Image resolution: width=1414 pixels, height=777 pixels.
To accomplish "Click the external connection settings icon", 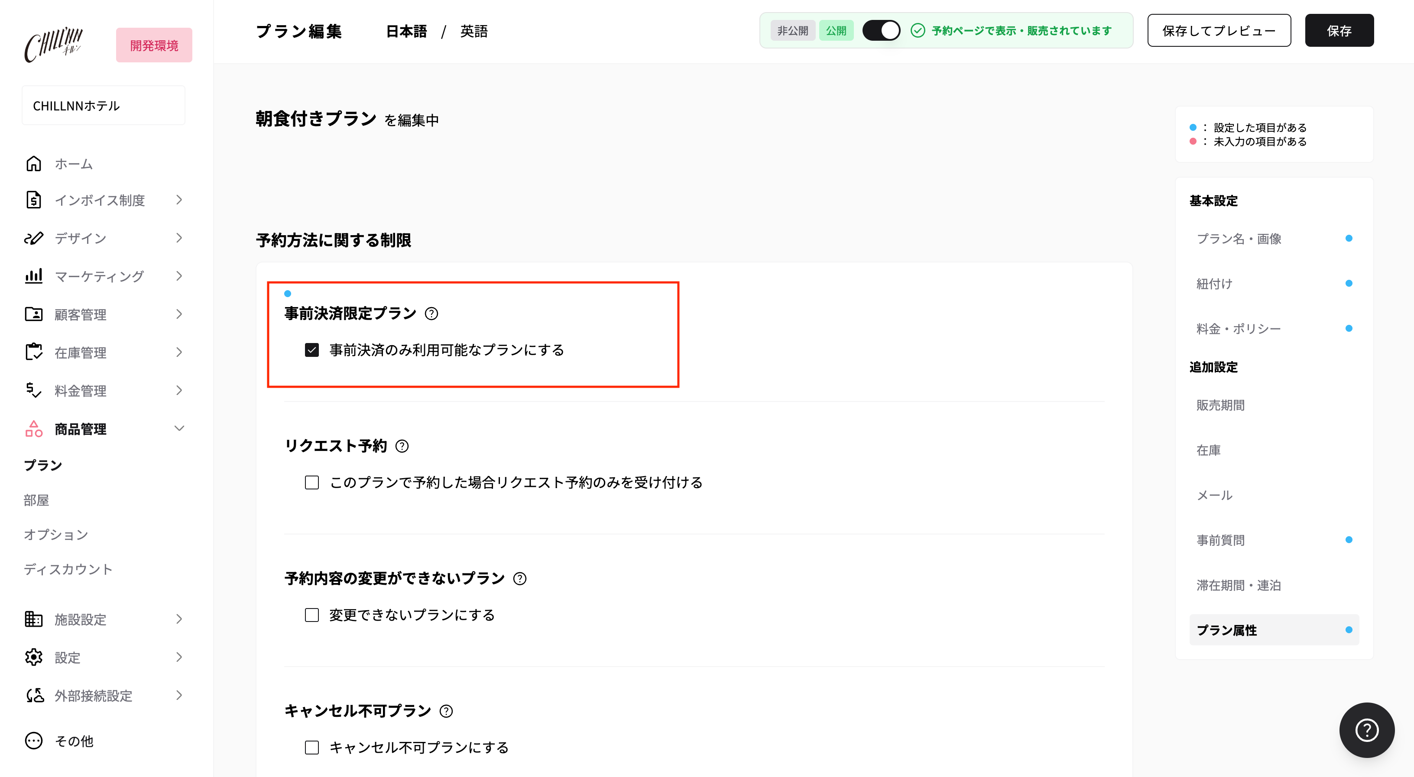I will tap(35, 695).
